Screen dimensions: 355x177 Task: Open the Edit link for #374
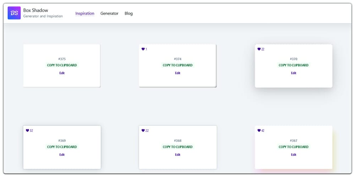point(177,73)
